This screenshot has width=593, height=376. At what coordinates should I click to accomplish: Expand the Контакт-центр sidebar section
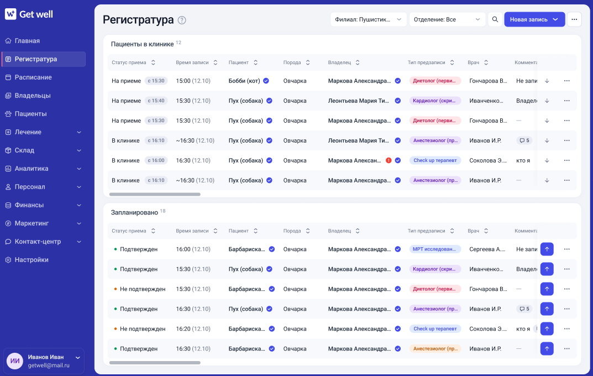(79, 242)
